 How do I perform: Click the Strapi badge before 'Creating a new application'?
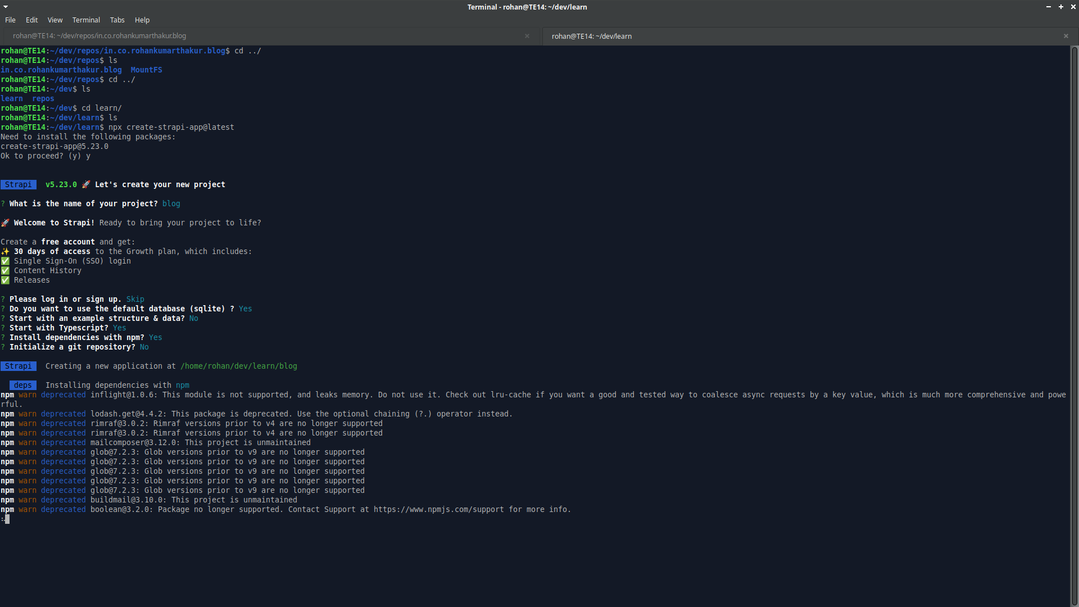19,366
